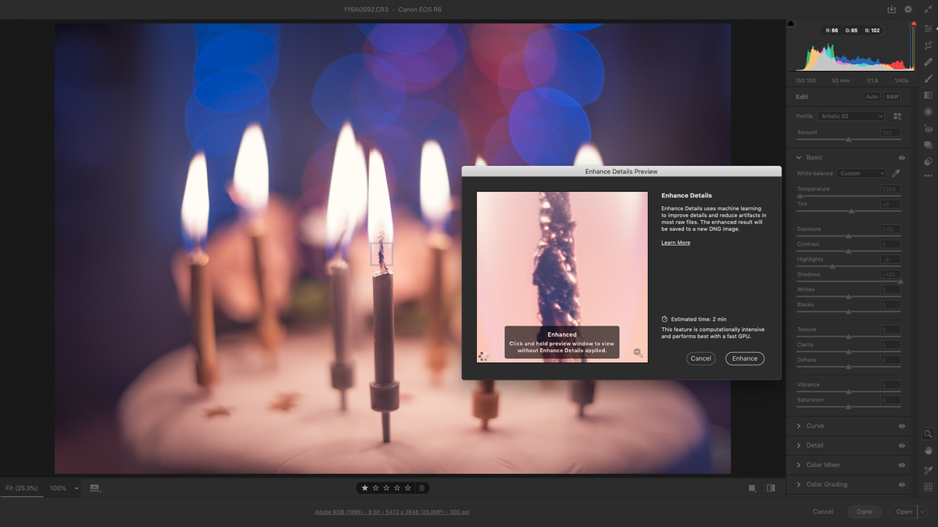The width and height of the screenshot is (938, 527).
Task: Rate the image one star
Action: tap(364, 487)
